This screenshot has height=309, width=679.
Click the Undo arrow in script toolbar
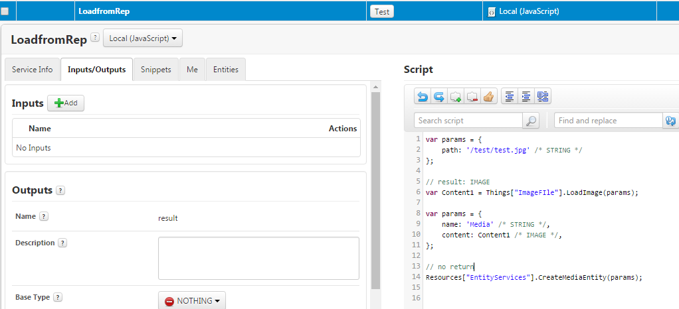point(422,96)
